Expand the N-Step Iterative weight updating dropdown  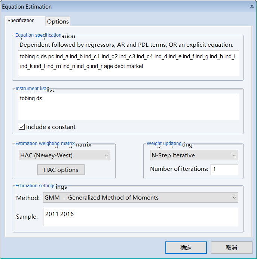[x=195, y=155]
